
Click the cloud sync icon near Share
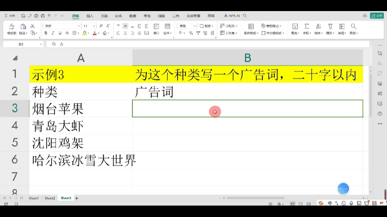[365, 16]
